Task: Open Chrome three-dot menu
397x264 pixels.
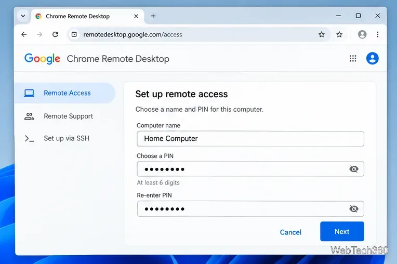Action: [377, 34]
